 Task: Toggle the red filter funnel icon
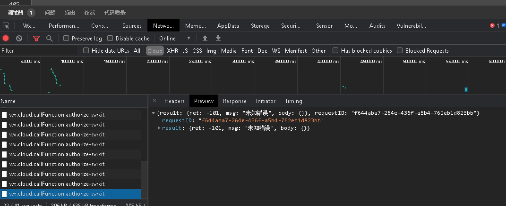[36, 39]
